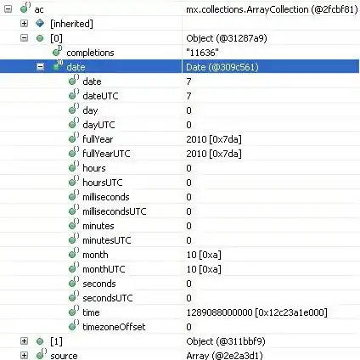Viewport: 360px width, 360px height.
Task: Click the "11636" completions value
Action: pos(202,53)
